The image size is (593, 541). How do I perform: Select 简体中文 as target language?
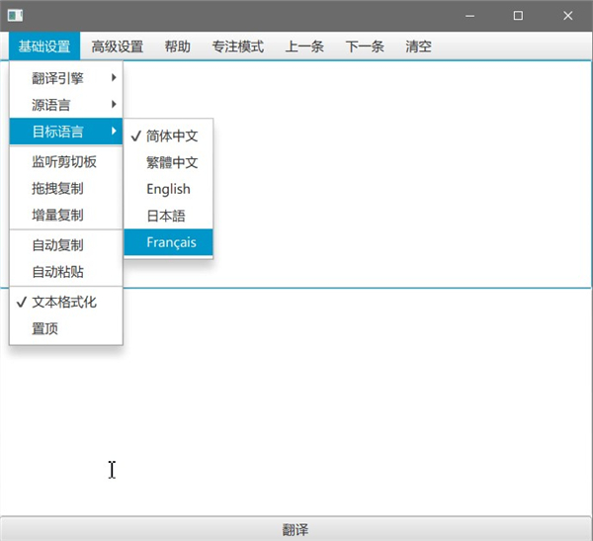tap(172, 136)
